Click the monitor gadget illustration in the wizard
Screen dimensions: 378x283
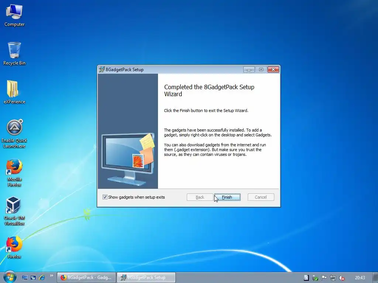(128, 159)
